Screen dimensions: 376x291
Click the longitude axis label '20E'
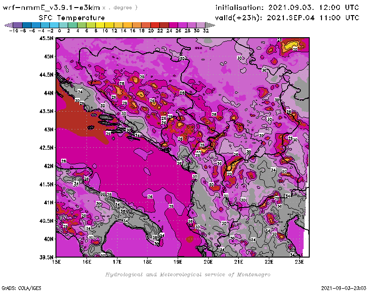pos(208,262)
